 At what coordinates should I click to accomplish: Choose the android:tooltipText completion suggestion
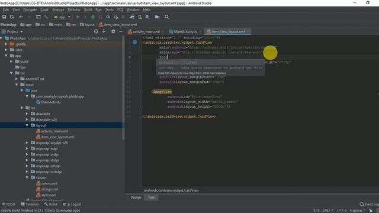[210, 63]
